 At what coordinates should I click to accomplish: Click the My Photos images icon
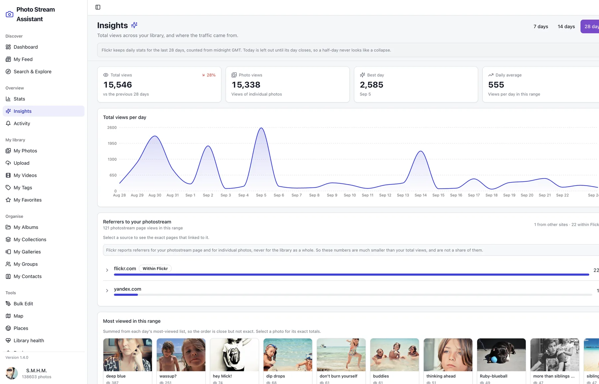point(8,151)
